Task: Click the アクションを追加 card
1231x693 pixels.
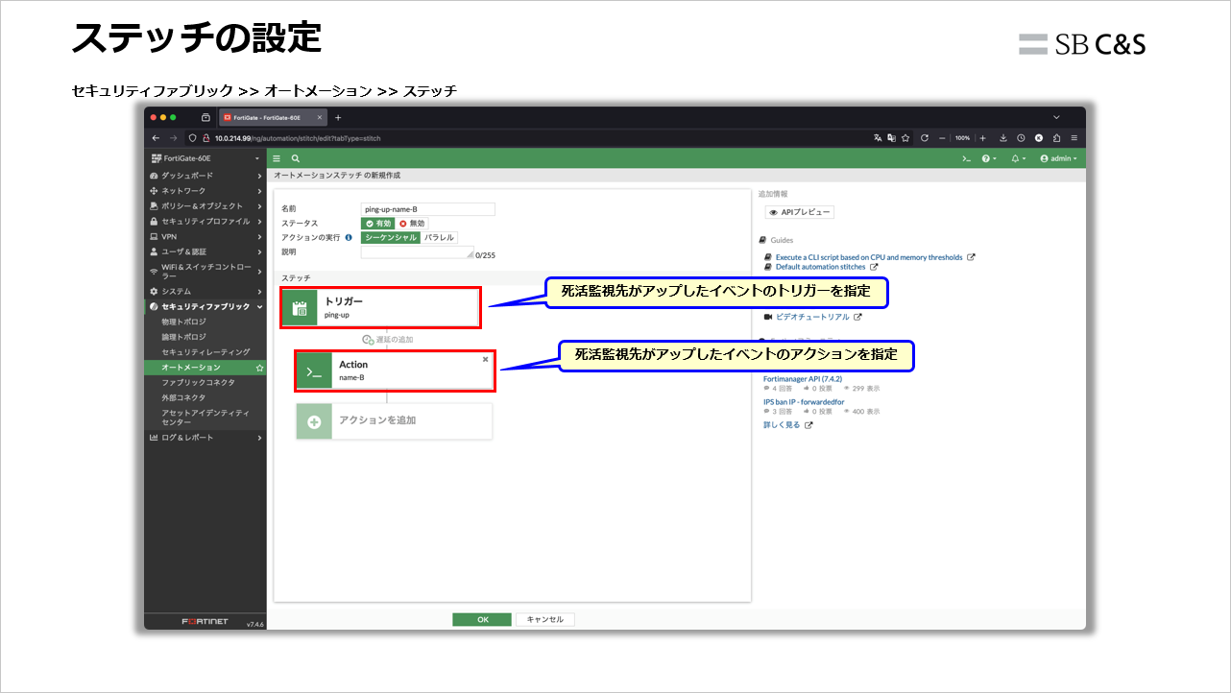Action: (394, 421)
